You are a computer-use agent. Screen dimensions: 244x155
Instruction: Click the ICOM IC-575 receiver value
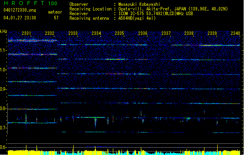point(156,14)
